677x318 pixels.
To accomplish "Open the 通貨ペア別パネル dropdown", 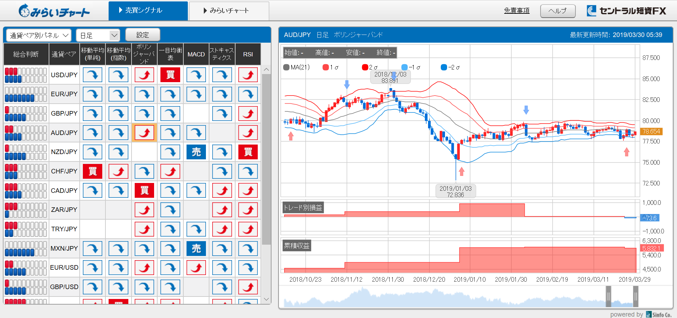I will coord(39,35).
